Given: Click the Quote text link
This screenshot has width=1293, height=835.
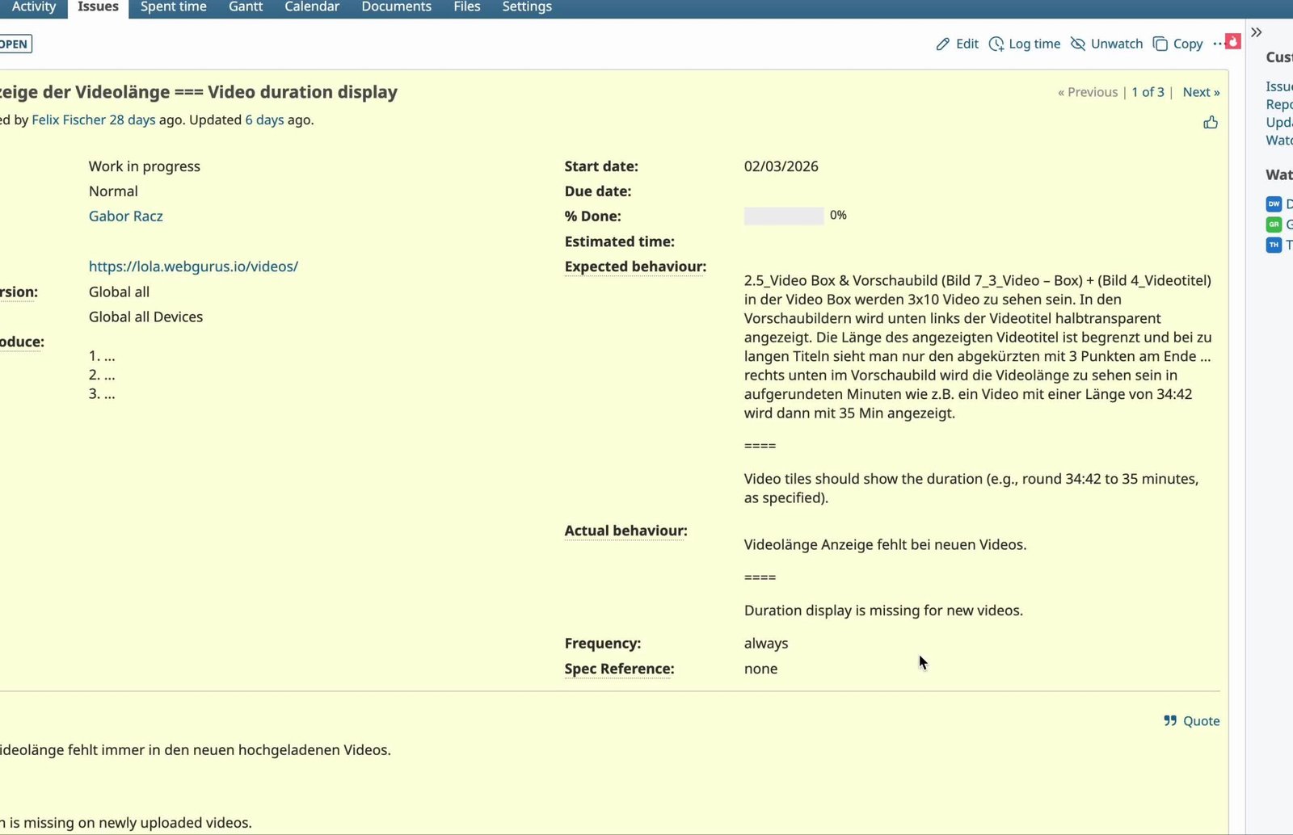Looking at the screenshot, I should pyautogui.click(x=1201, y=721).
